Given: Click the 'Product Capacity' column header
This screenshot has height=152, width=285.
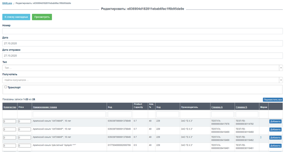Looking at the screenshot, I should pyautogui.click(x=138, y=106).
